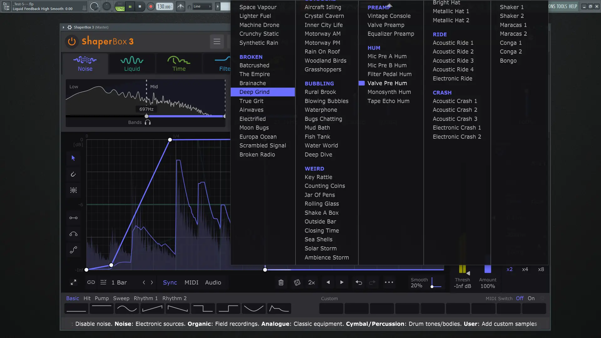Choose Deep Grind from noise list
The image size is (601, 338).
(254, 92)
